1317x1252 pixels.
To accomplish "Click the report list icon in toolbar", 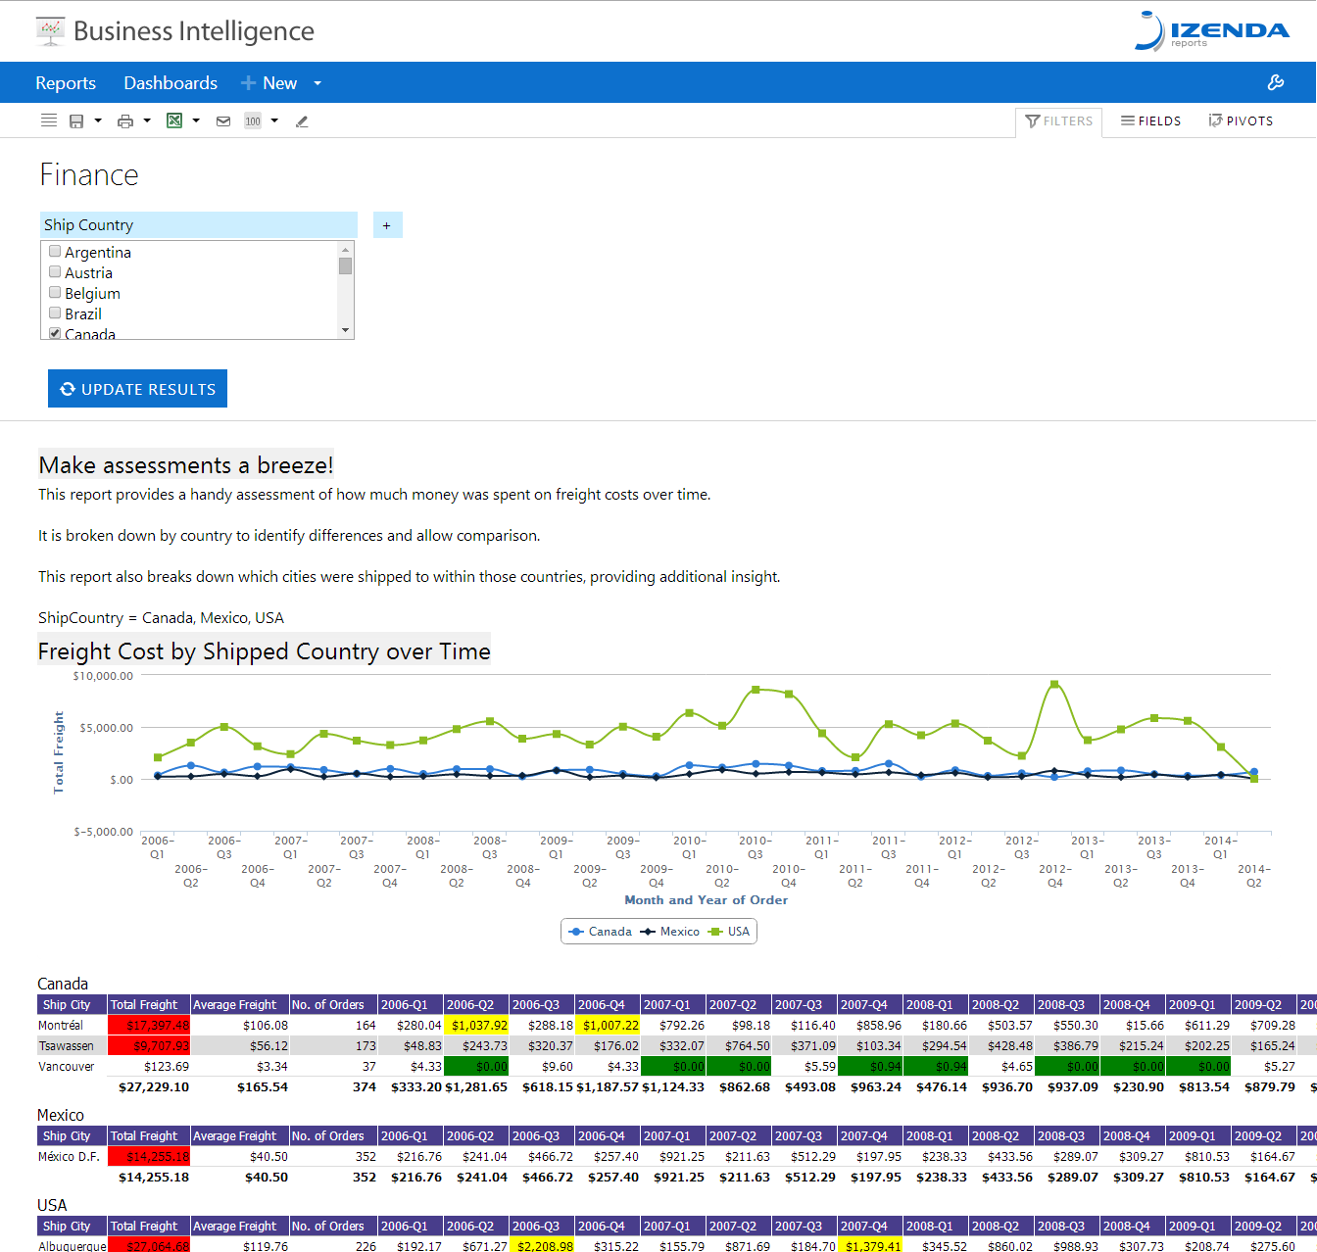I will click(49, 120).
